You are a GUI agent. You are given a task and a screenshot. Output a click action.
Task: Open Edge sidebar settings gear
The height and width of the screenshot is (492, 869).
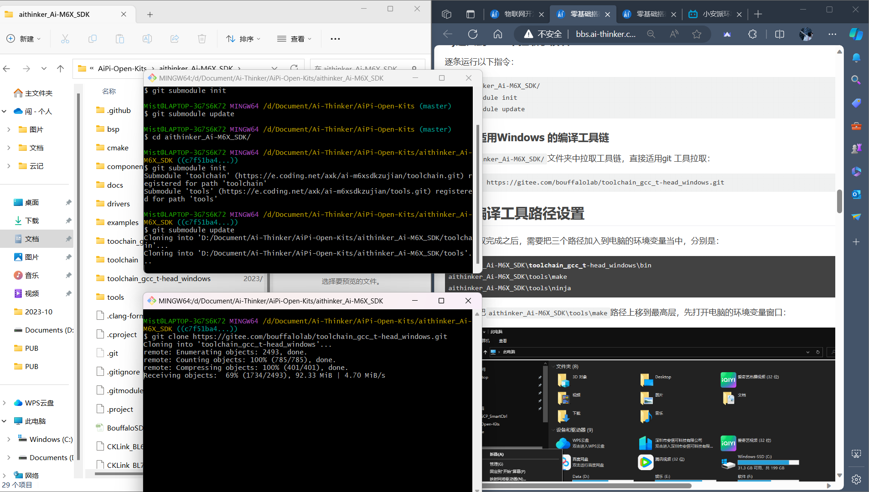(x=856, y=479)
